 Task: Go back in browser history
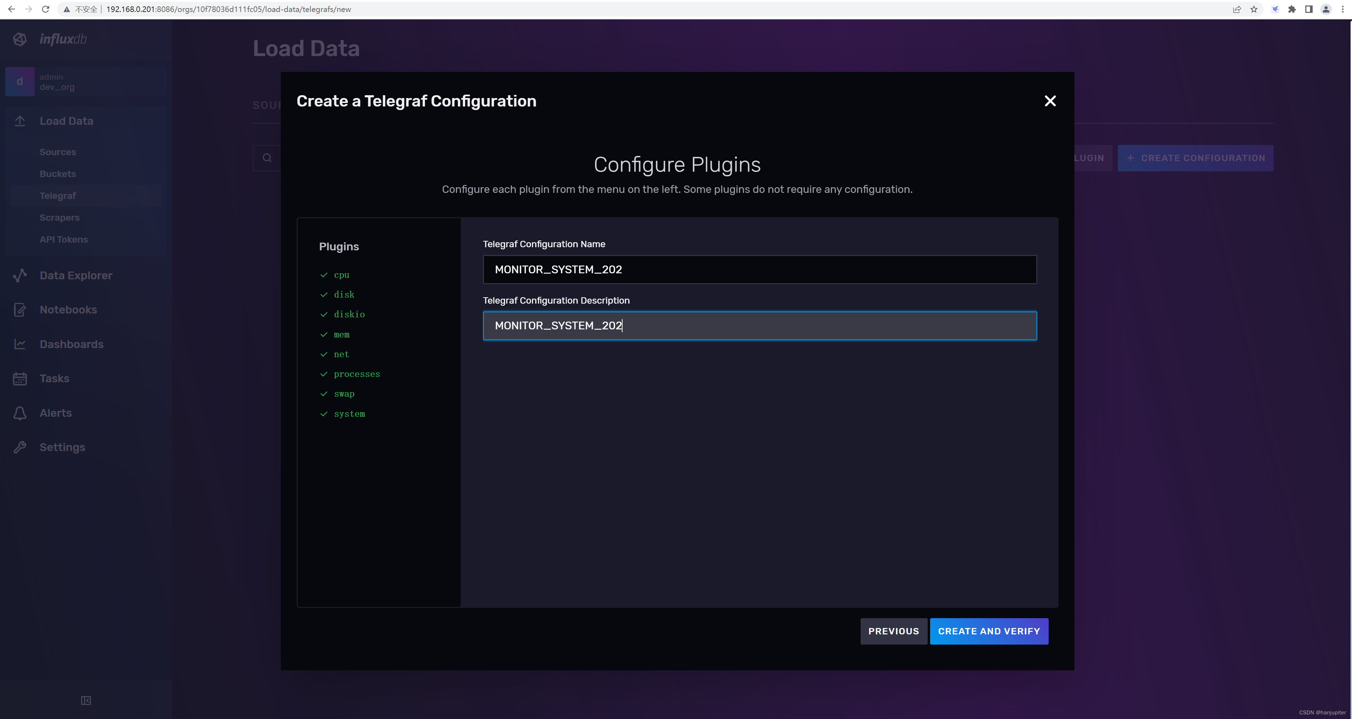(12, 9)
